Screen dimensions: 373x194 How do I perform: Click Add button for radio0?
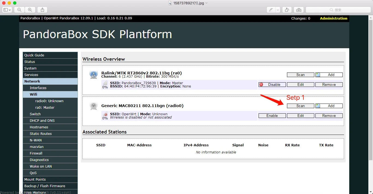tap(329, 106)
